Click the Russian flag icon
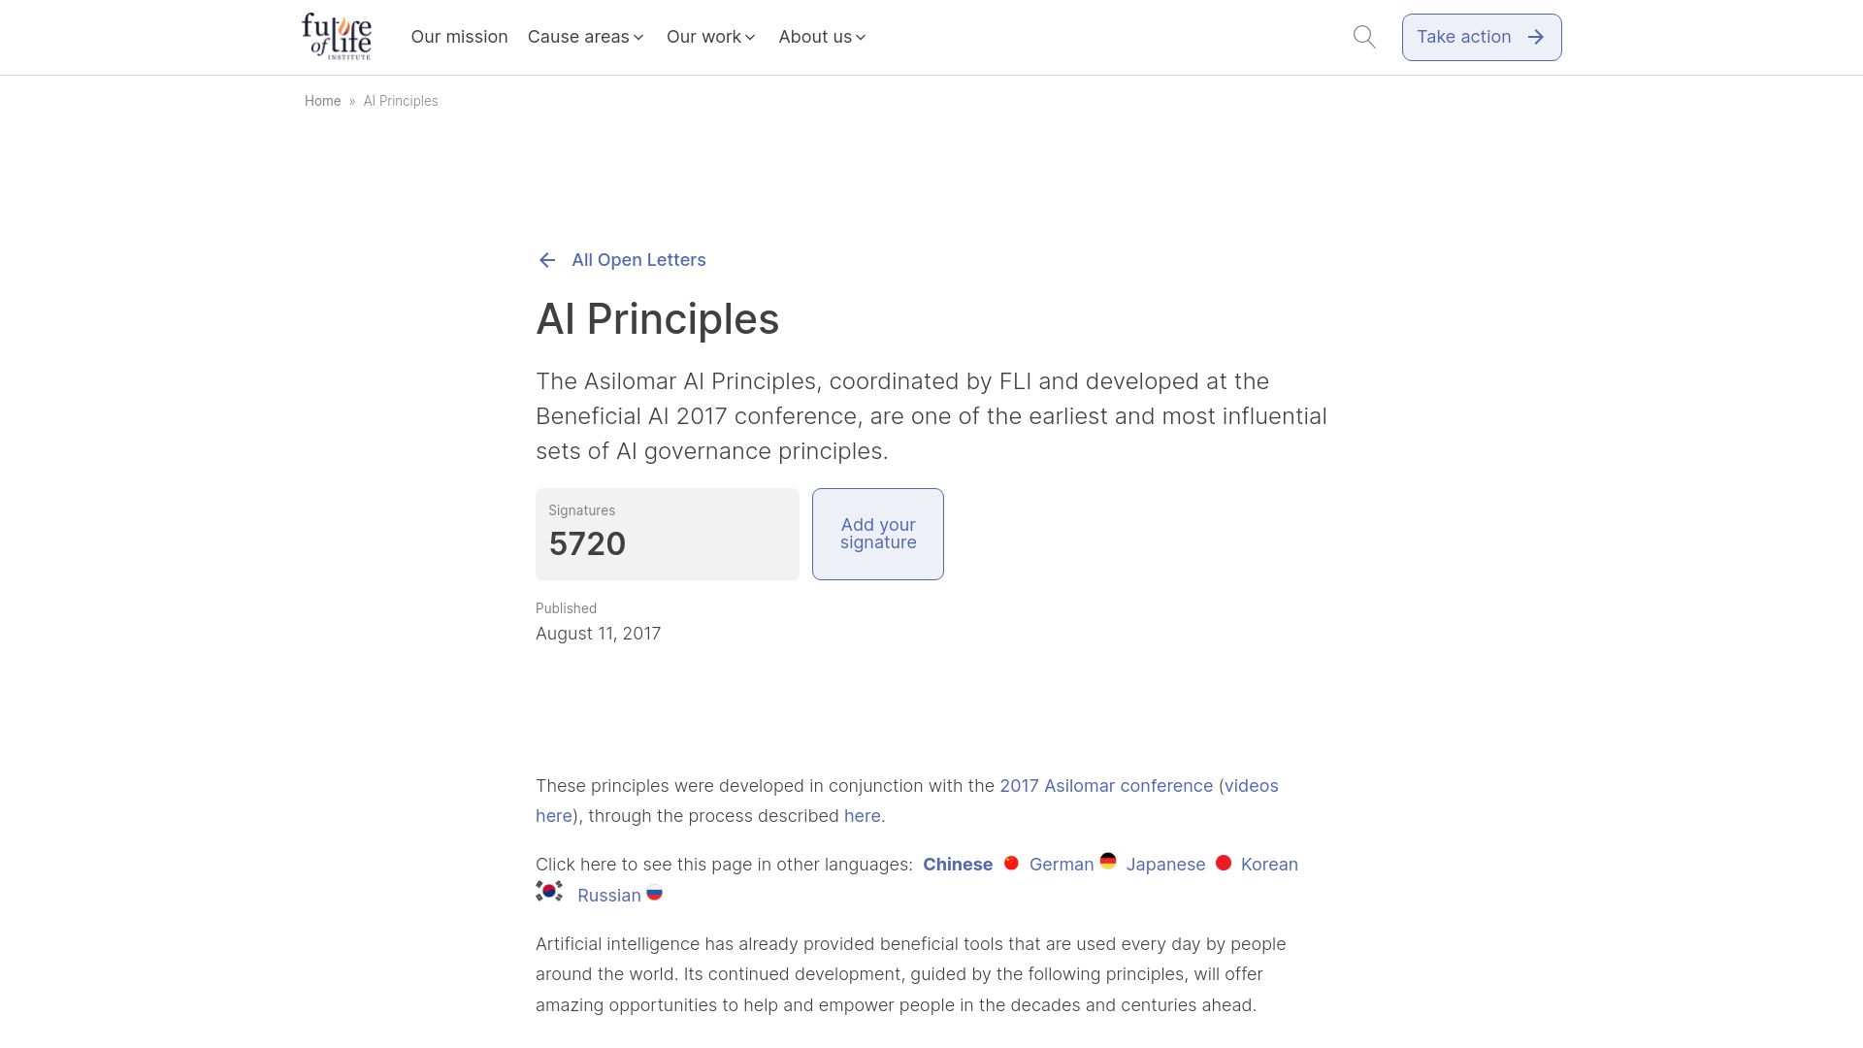This screenshot has height=1048, width=1863. 655,893
